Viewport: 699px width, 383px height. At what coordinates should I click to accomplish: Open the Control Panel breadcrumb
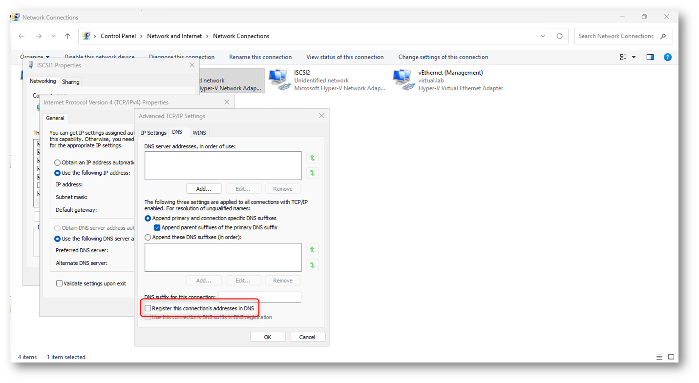pos(118,36)
